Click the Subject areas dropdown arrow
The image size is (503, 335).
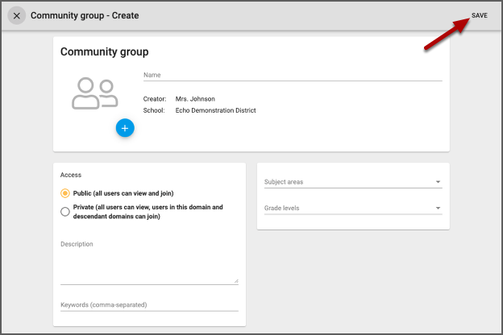[x=438, y=182]
